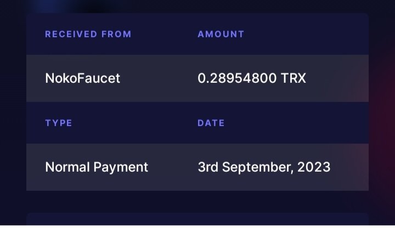The width and height of the screenshot is (395, 232).
Task: Click the year 2023 in the date
Action: (x=314, y=167)
